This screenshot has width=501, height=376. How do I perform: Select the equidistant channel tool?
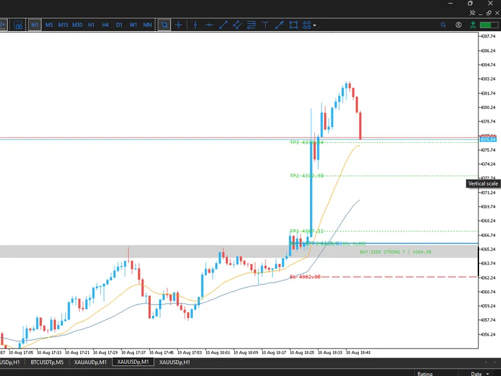click(x=237, y=25)
